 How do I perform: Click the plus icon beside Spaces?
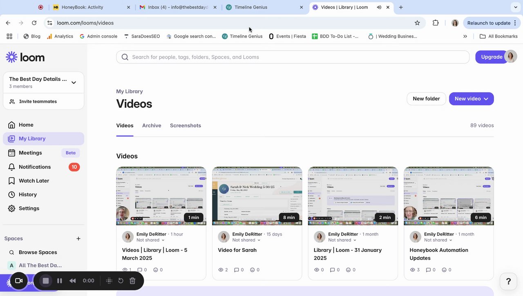(x=78, y=238)
